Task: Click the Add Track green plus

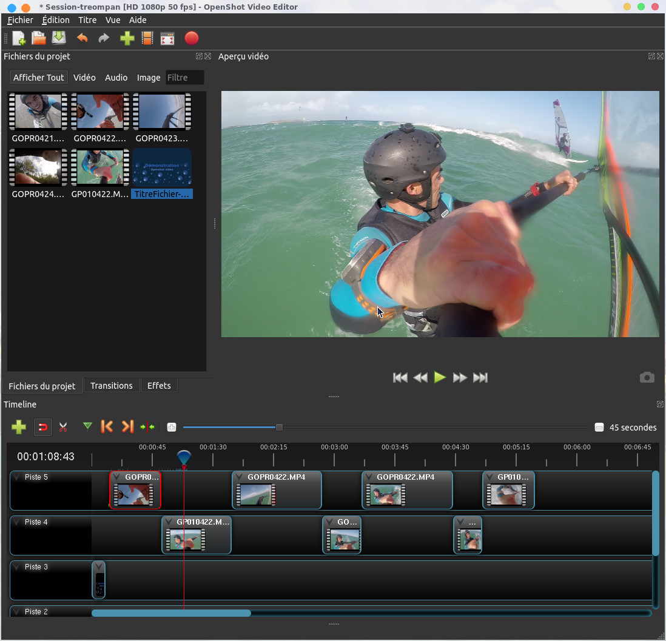Action: click(19, 428)
